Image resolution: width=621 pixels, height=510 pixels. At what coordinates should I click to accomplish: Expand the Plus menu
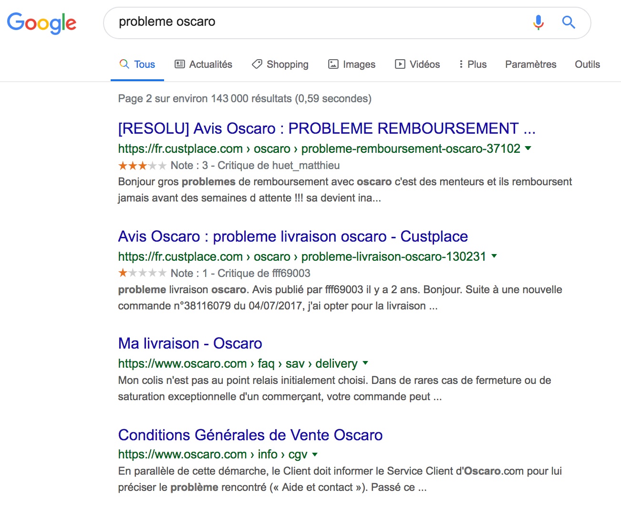tap(473, 64)
